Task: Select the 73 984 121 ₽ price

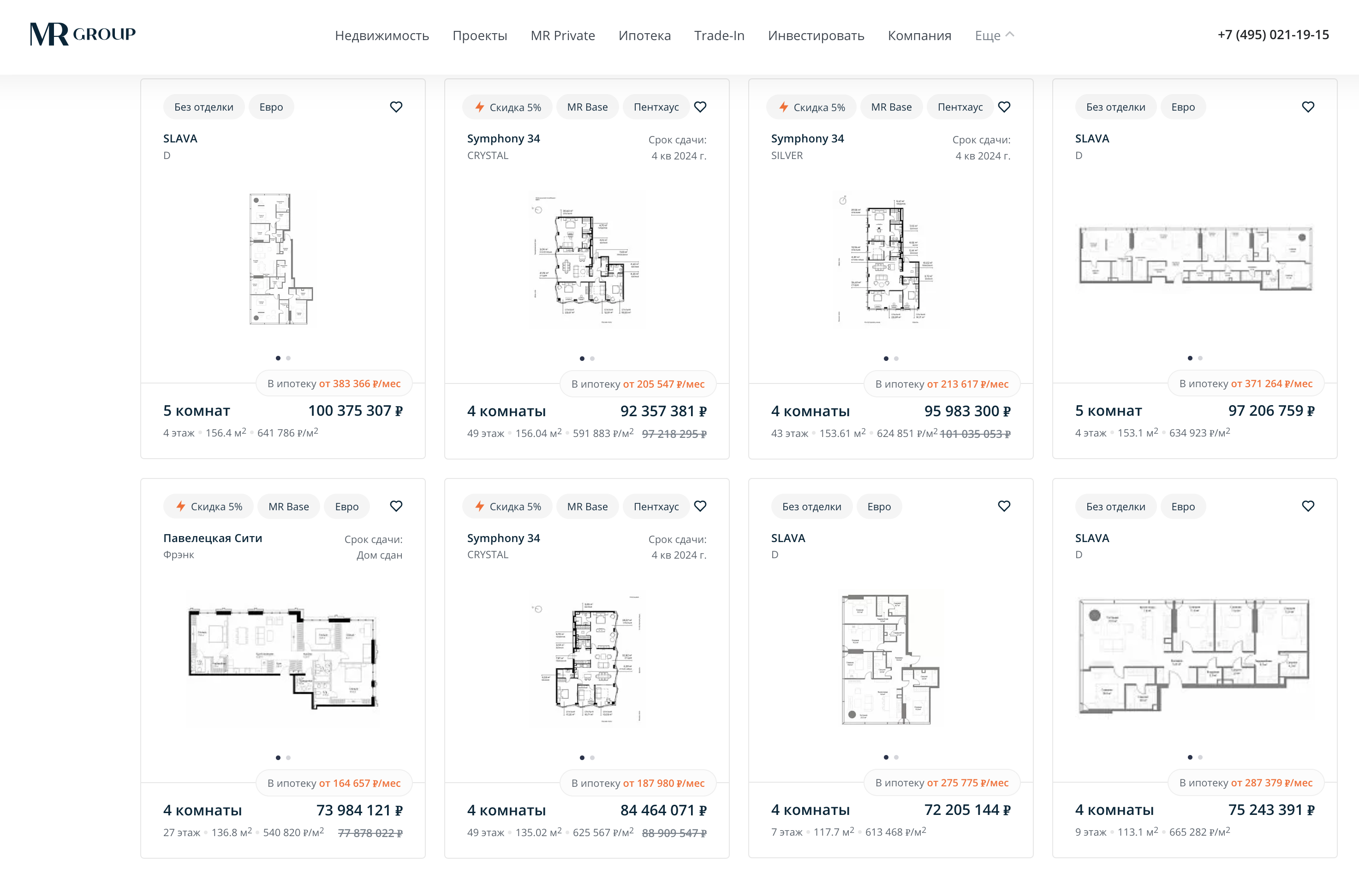Action: click(359, 810)
